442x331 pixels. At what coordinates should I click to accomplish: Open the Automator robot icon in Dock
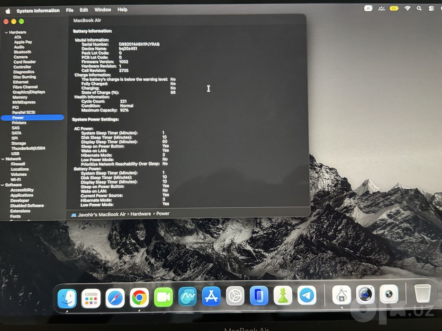pyautogui.click(x=342, y=295)
